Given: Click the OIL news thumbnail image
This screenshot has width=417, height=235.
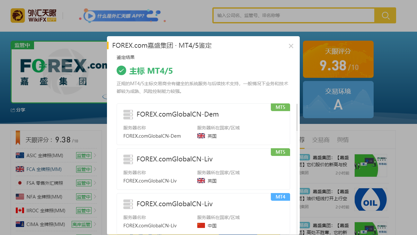Looking at the screenshot, I should [370, 199].
